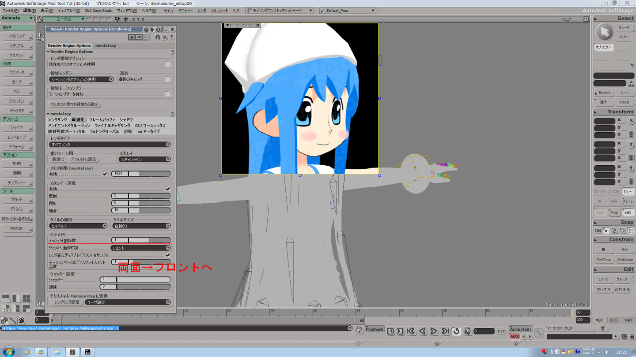Toggle 2次レイ深度 有効 checkbox
Viewport: 636px width, 357px height.
tap(167, 189)
